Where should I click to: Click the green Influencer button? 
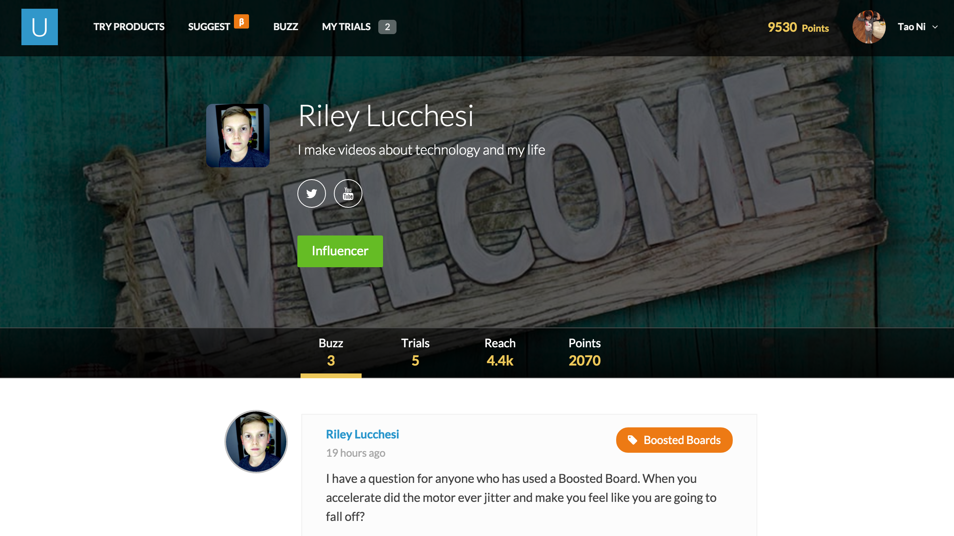click(340, 251)
